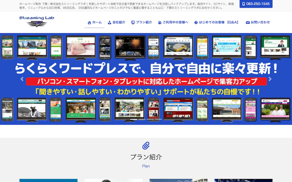The height and width of the screenshot is (182, 292).
Task: Open the ホーム menu label
Action: 97,22
